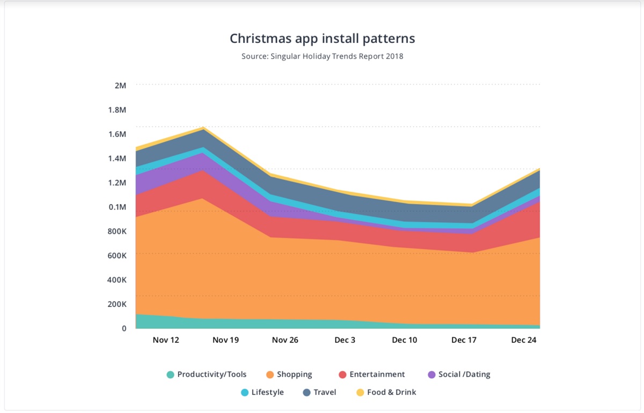Screen dimensions: 644x413
Task: Toggle the Food & Drink legend label
Action: (392, 393)
